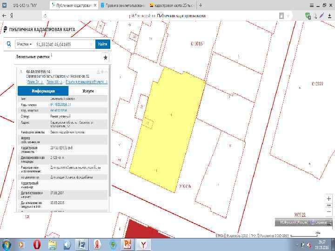335x251 pixels.
Task: Open the Windows Start menu
Action: point(6,244)
